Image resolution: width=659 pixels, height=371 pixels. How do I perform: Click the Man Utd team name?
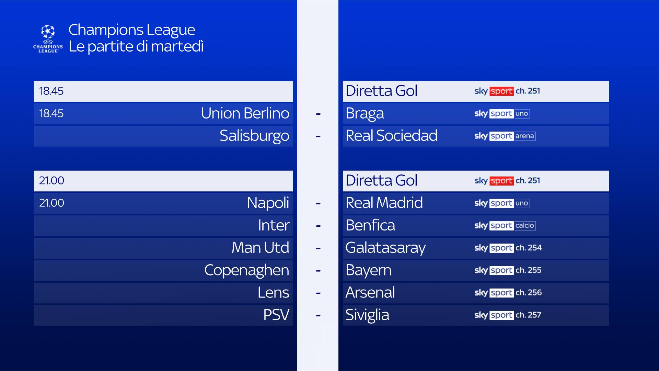260,248
